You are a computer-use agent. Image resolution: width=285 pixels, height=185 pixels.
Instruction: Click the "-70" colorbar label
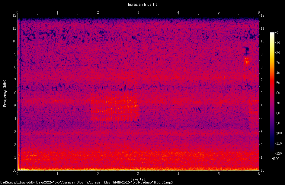pos(277,103)
